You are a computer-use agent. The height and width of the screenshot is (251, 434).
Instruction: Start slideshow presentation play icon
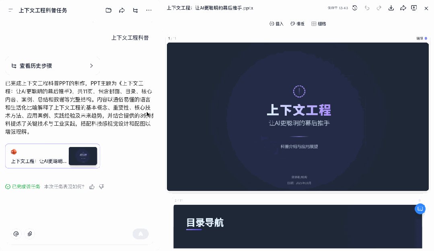[x=414, y=8]
